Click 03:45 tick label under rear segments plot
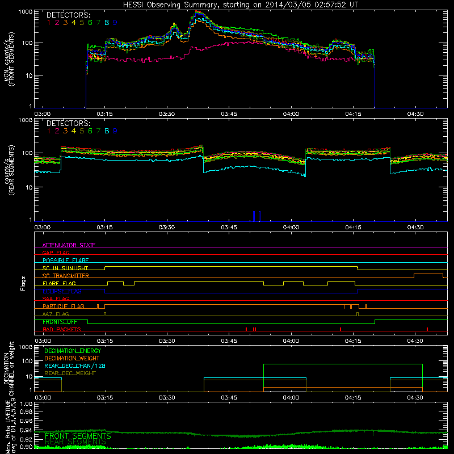Screen dimensions: 454x454 click(x=229, y=228)
